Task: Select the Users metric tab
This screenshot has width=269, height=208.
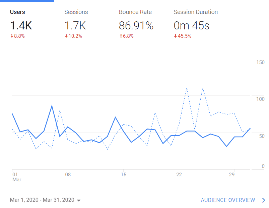Action: click(17, 12)
